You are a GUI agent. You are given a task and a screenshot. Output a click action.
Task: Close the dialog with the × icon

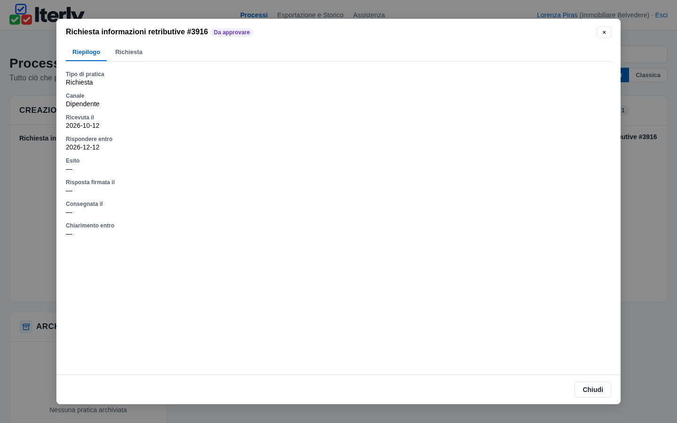pyautogui.click(x=604, y=32)
